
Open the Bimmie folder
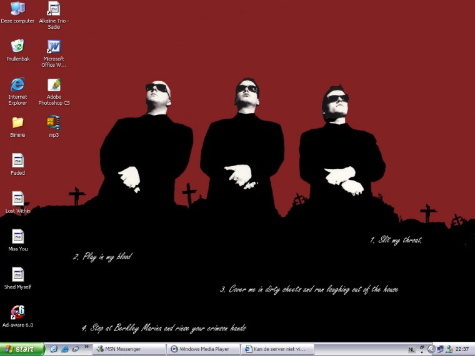click(17, 127)
